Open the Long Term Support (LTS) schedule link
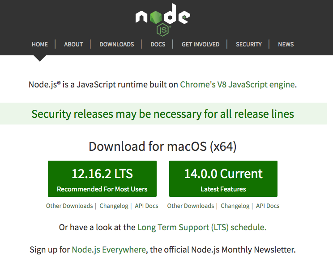The image size is (333, 274). pyautogui.click(x=202, y=228)
